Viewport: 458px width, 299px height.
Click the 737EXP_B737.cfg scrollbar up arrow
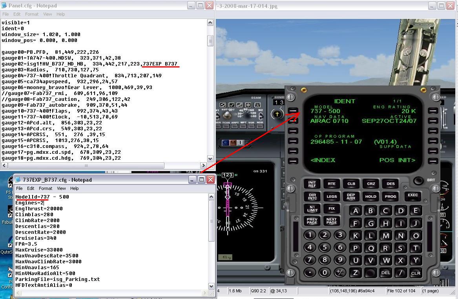212,197
